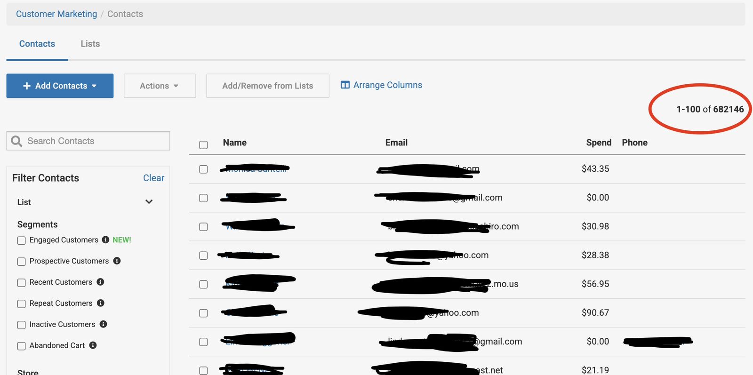
Task: Expand the List filter chevron
Action: coord(149,202)
